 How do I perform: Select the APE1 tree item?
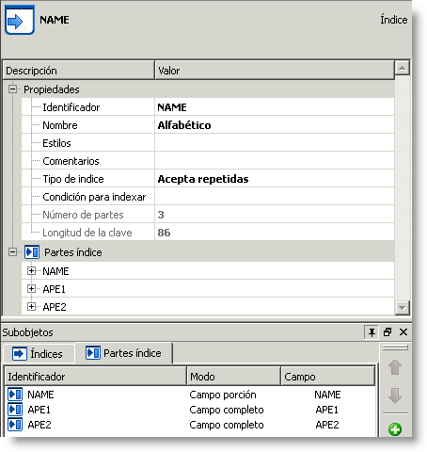click(55, 289)
